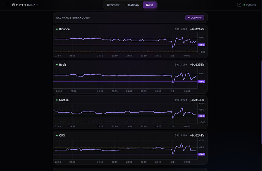Click the 26 date label on Bybit chart
The image size is (262, 171).
point(173,91)
